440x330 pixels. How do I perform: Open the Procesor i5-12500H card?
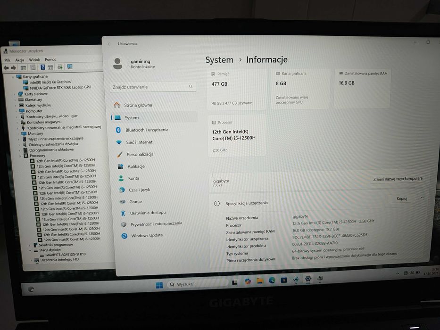[x=237, y=136]
